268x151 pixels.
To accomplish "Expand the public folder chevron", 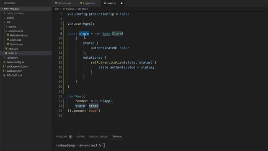I will tap(5, 18).
